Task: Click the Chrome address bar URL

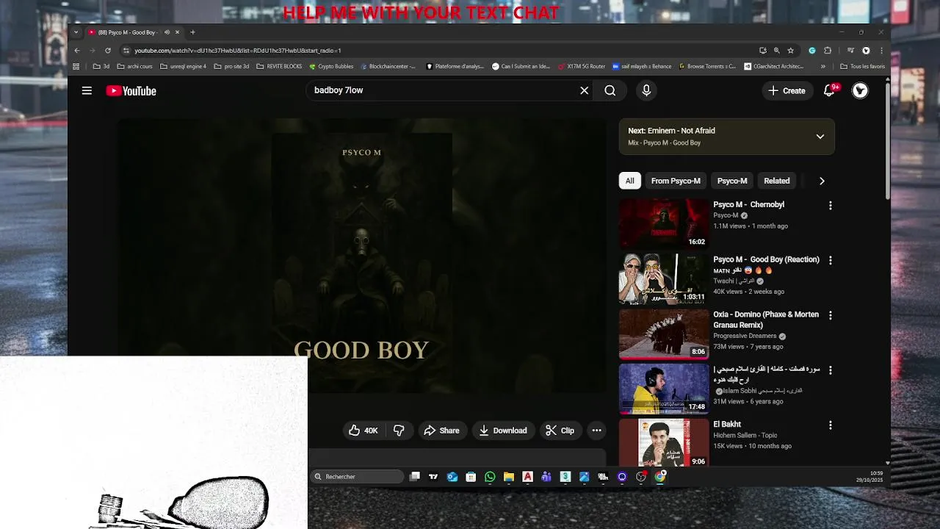Action: (238, 51)
